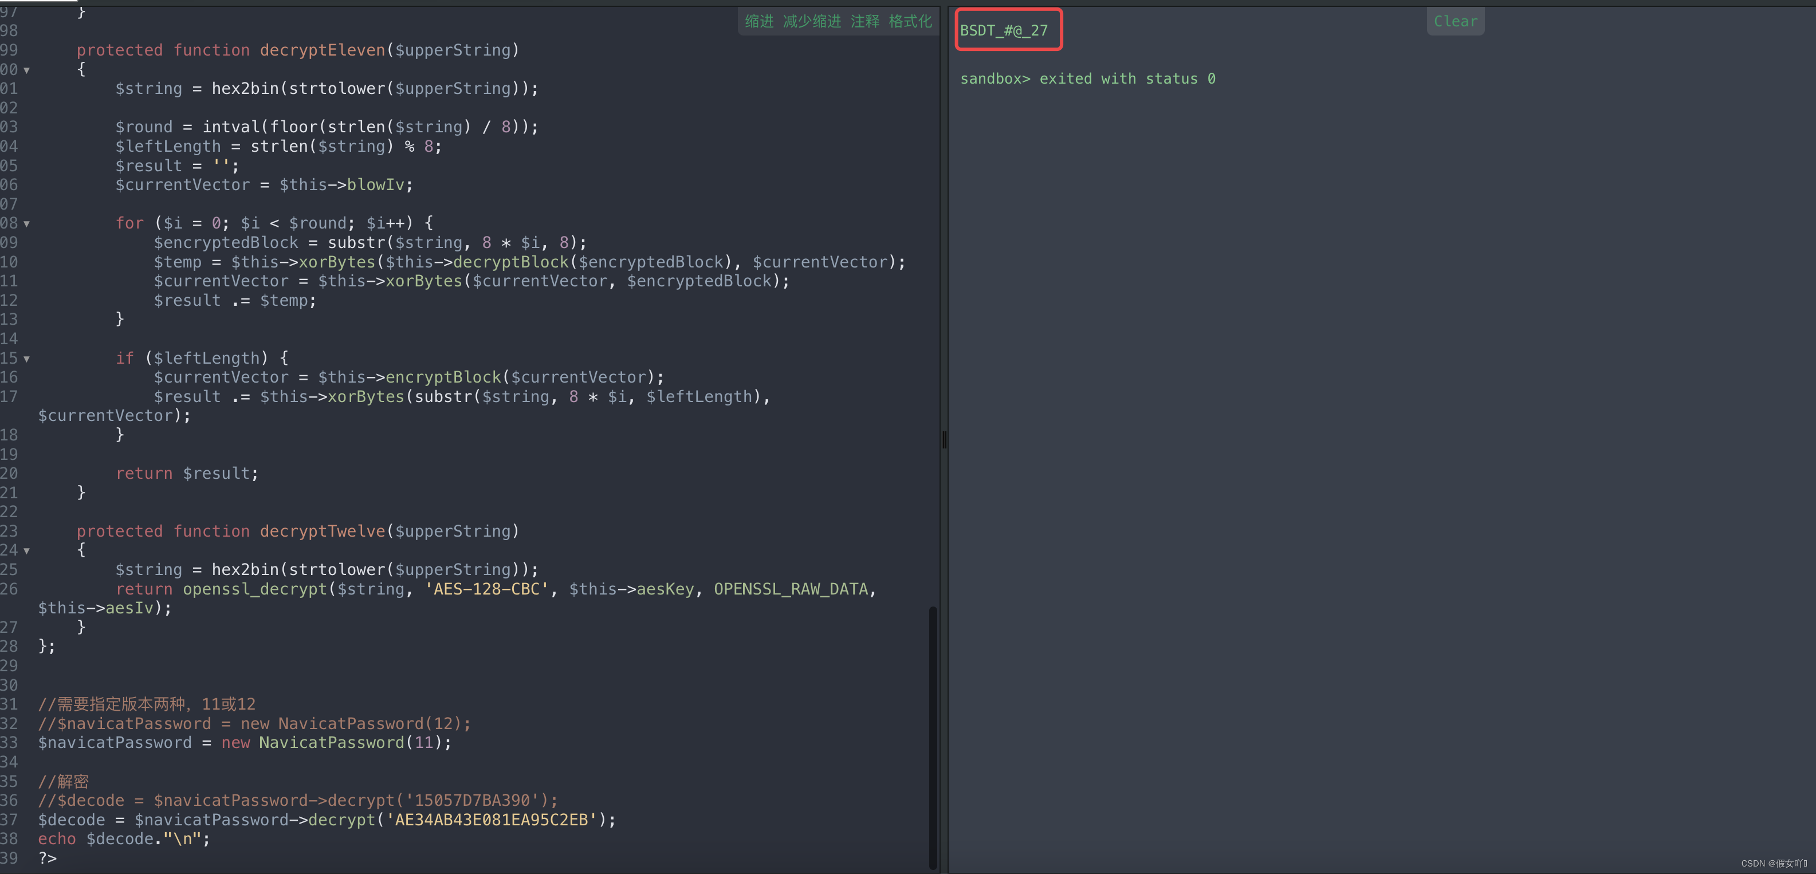Collapse the decryptTwelve function body fold arrow
The width and height of the screenshot is (1816, 874).
click(27, 551)
